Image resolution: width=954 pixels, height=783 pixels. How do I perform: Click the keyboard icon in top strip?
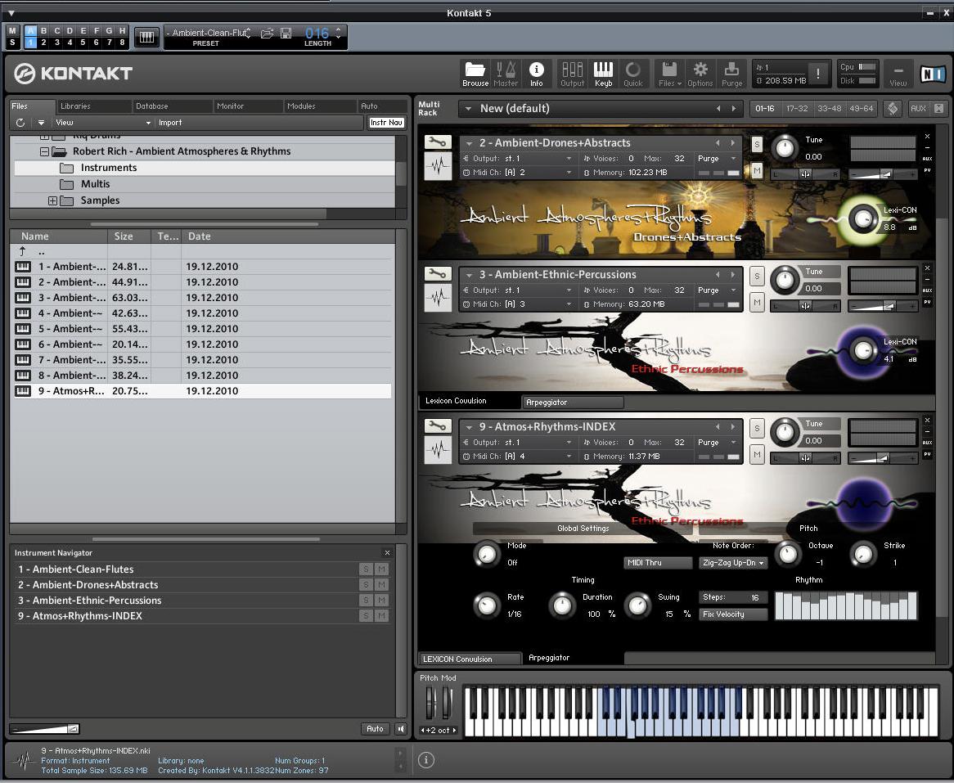146,37
